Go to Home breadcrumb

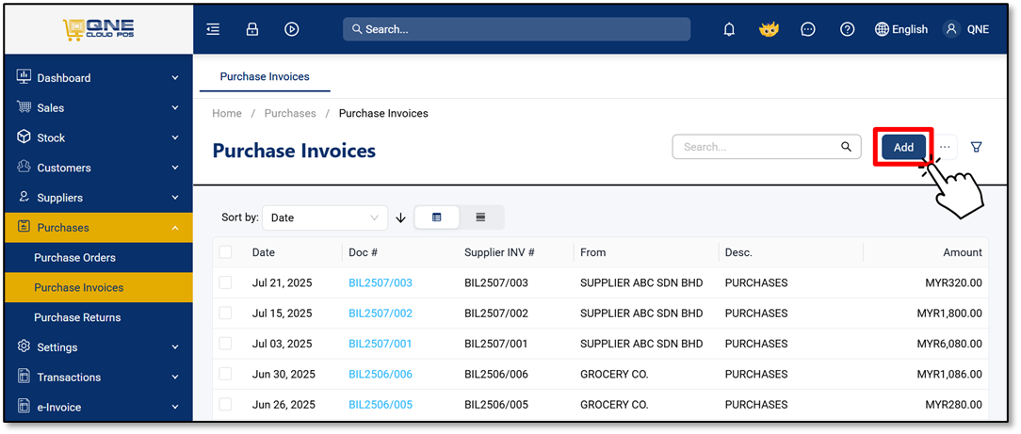click(x=227, y=113)
